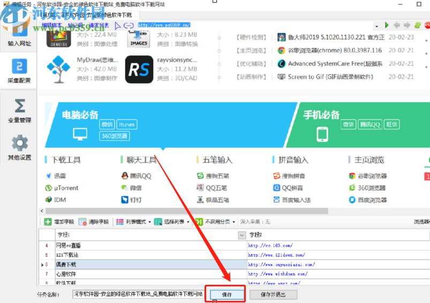The height and width of the screenshot is (303, 430).
Task: Expand the 不启用分页 dropdown
Action: coord(234,222)
